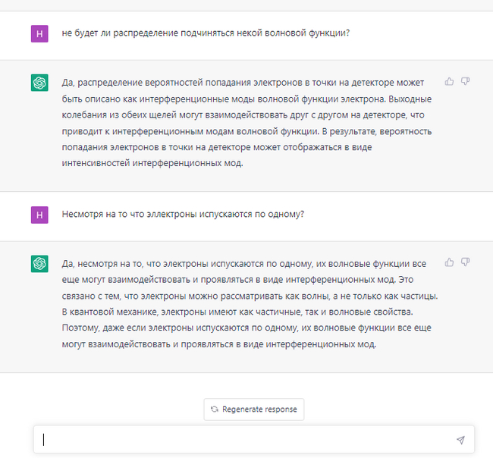Focus the message input field
The width and height of the screenshot is (493, 458).
(243, 440)
